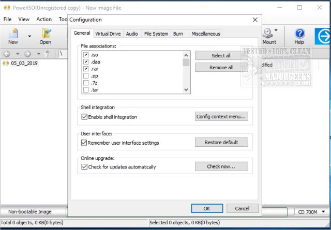Screen dimensions: 331x230
Task: Check the .tar file association
Action: pyautogui.click(x=86, y=90)
